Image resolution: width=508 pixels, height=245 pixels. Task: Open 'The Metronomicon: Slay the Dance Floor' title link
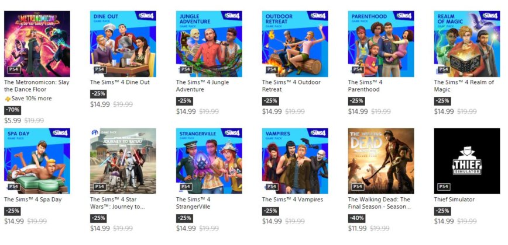pyautogui.click(x=37, y=86)
